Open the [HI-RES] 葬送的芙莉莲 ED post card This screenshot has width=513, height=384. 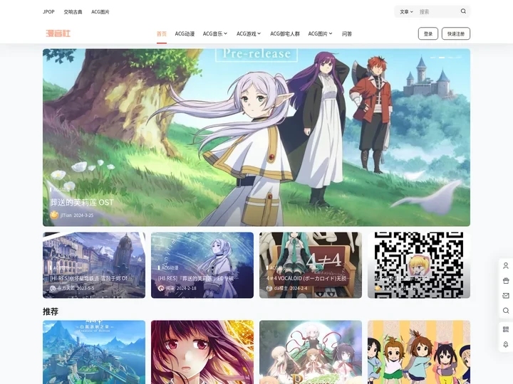[202, 265]
